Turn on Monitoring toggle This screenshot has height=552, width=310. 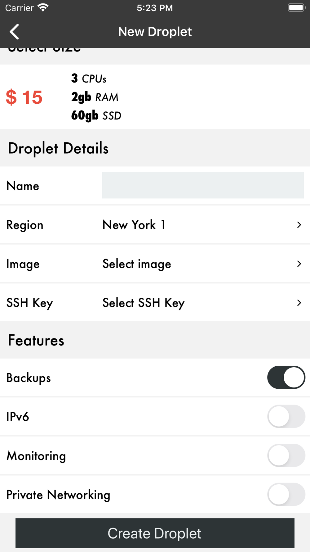point(286,455)
